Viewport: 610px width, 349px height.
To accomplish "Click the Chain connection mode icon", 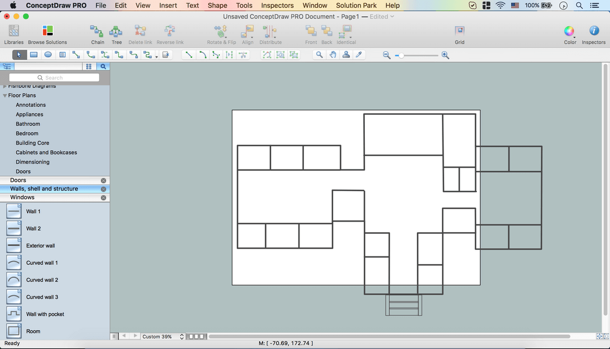I will point(98,31).
